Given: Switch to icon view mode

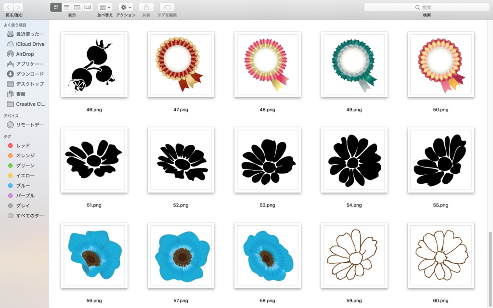Looking at the screenshot, I should pos(56,7).
